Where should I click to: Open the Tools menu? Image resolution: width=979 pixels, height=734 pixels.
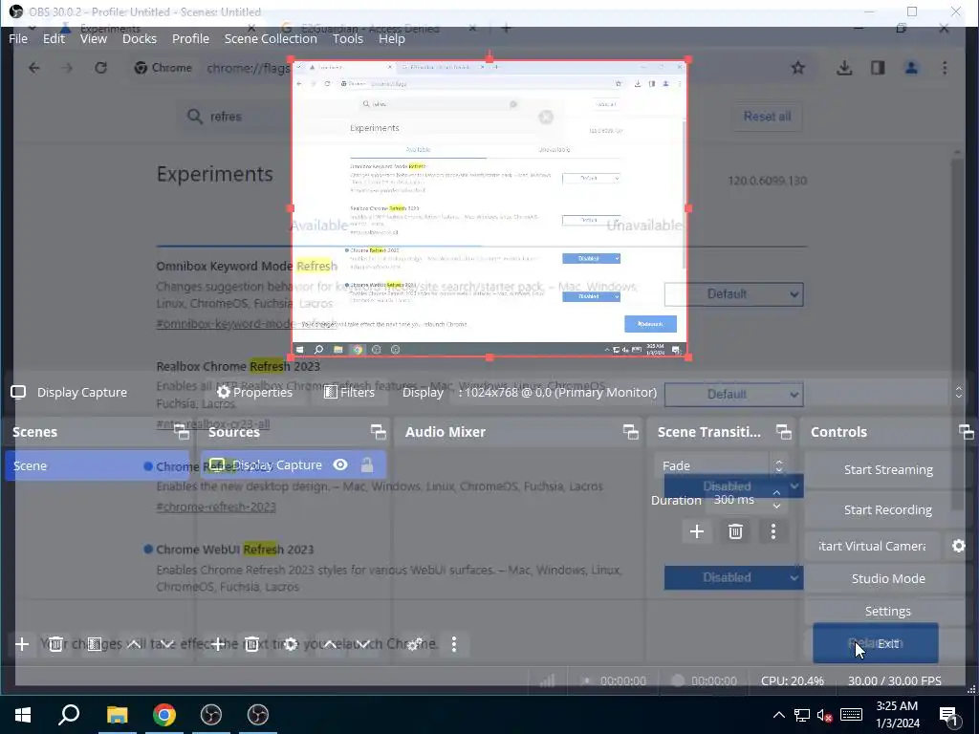point(348,38)
